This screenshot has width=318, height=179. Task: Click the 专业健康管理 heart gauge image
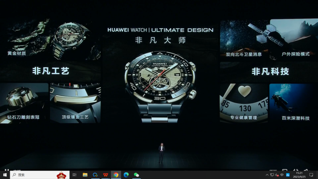click(x=244, y=103)
